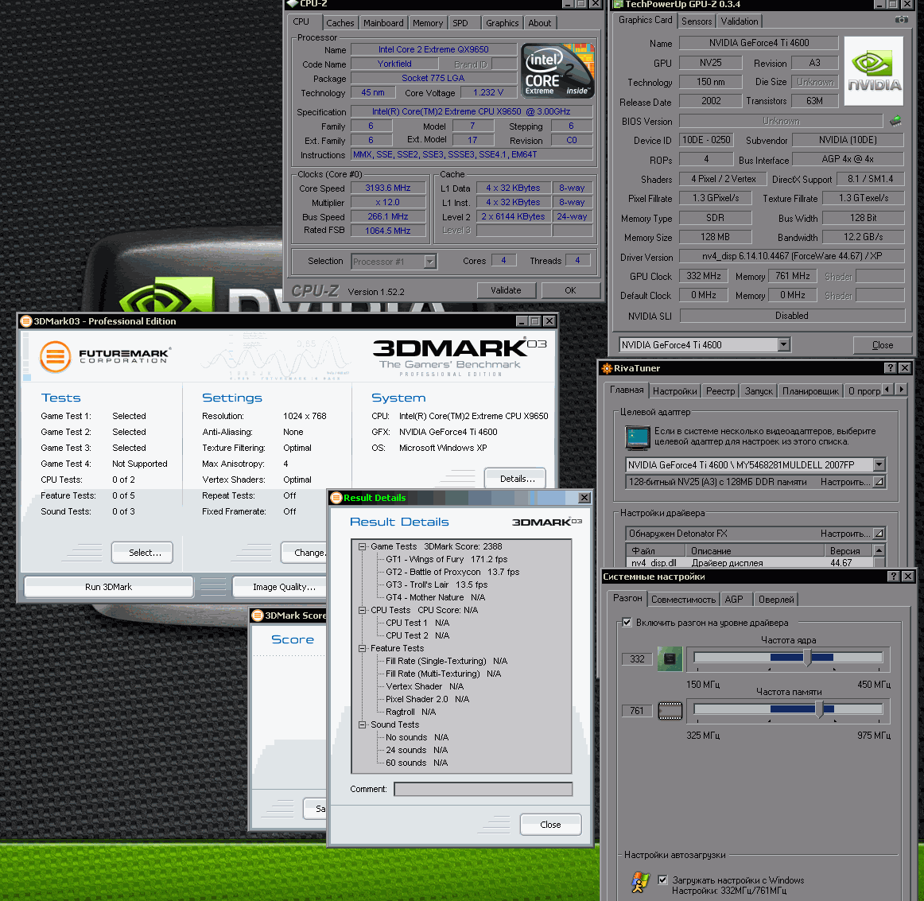Open the About tab in CPU-Z
The image size is (924, 901).
point(539,23)
